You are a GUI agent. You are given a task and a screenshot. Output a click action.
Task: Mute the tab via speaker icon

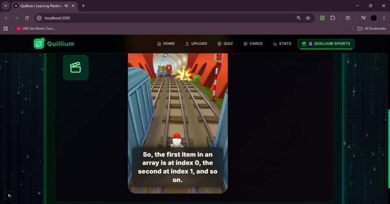tap(66, 6)
